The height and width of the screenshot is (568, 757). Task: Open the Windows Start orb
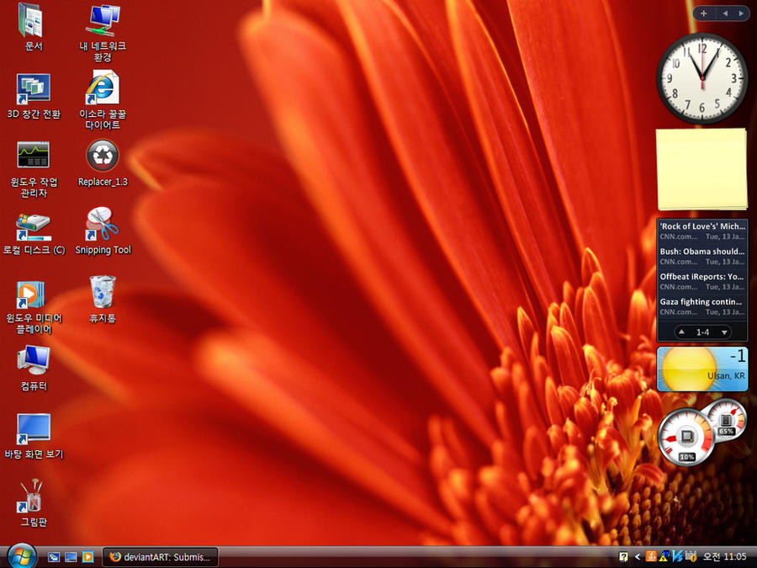pos(21,556)
